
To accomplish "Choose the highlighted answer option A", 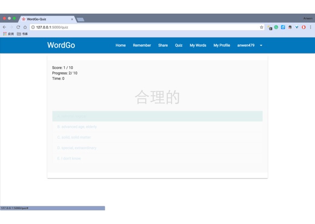I will (157, 116).
